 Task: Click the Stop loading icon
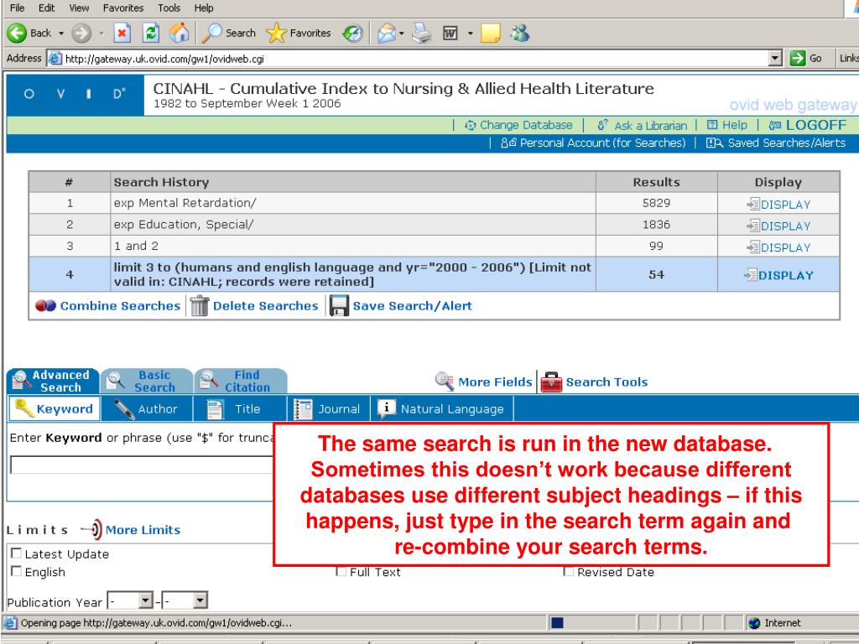[x=122, y=34]
